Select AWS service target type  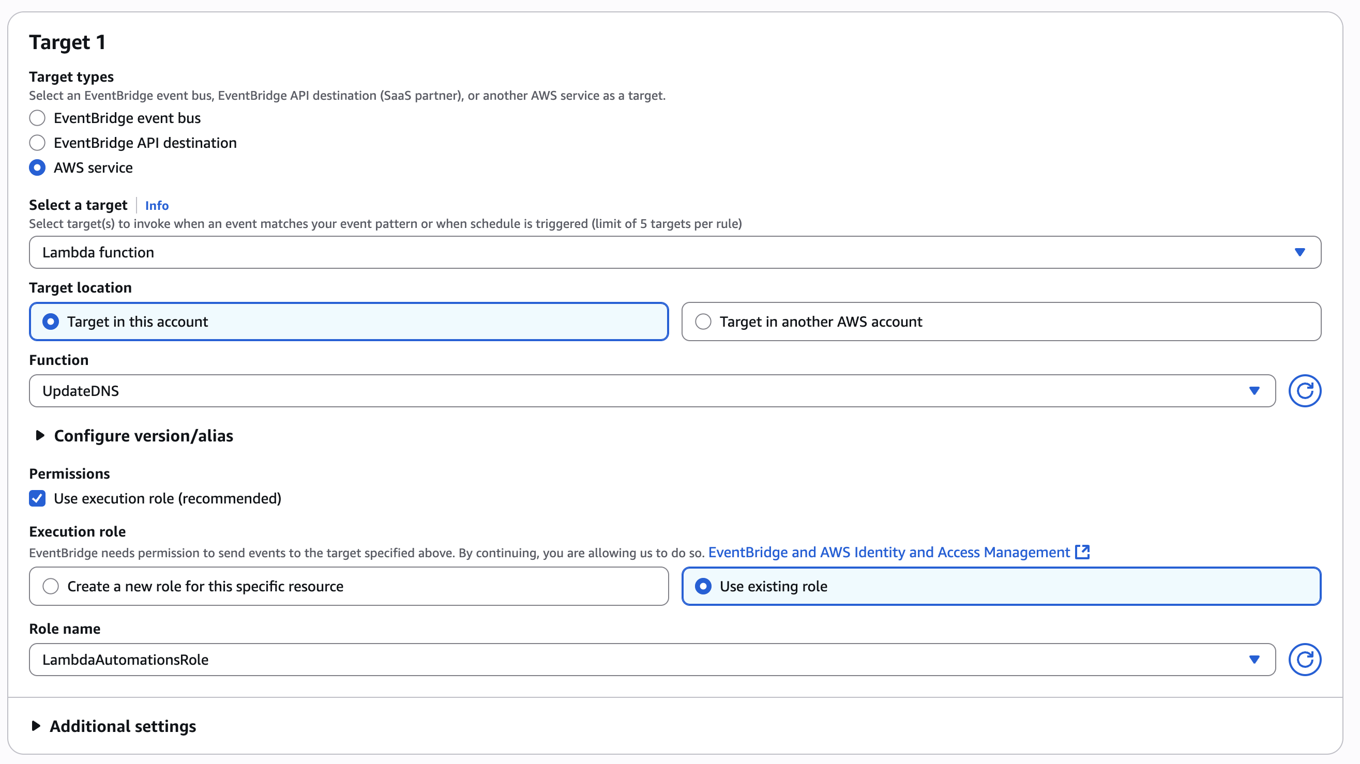point(37,167)
